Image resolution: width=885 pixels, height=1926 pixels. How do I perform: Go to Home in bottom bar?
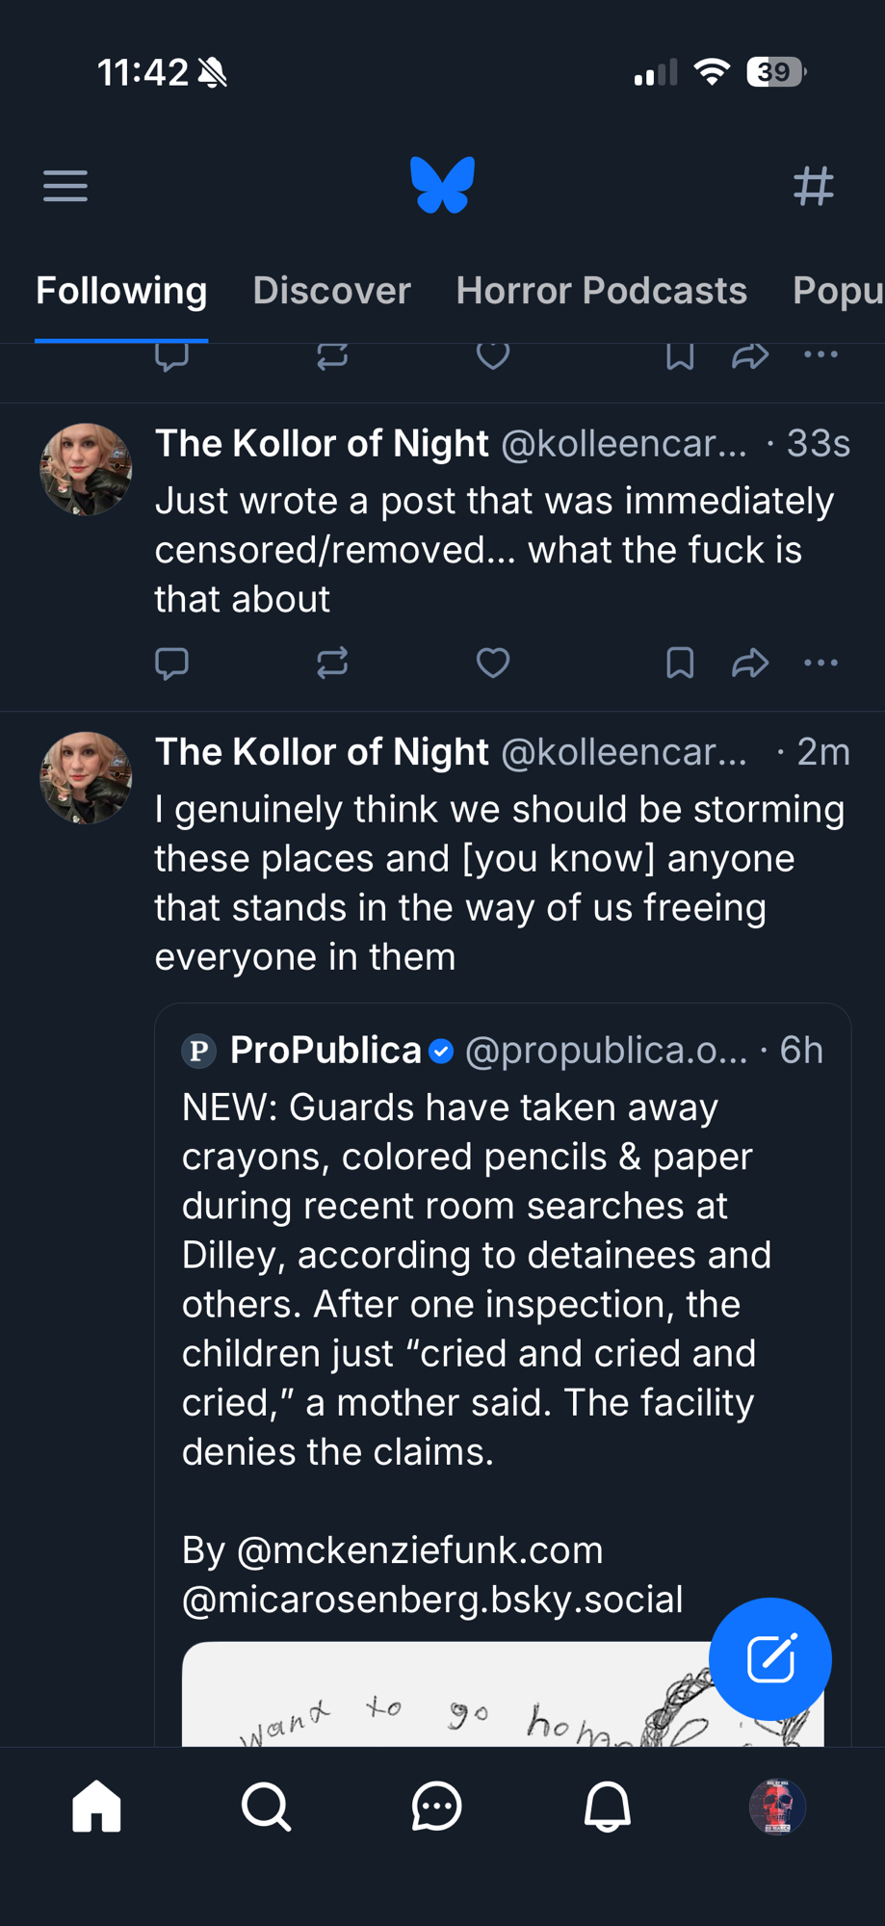[x=96, y=1807]
